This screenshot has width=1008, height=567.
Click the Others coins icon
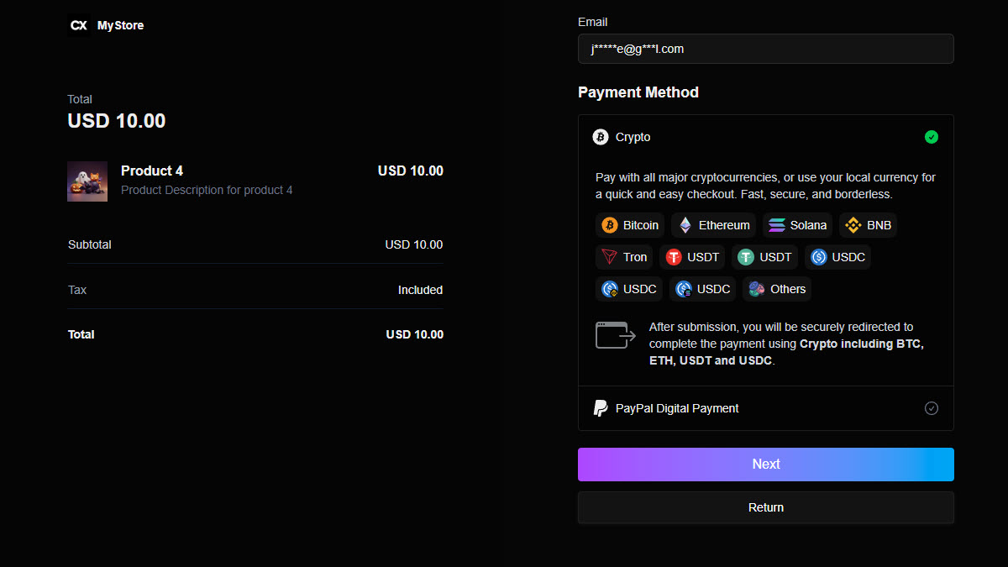point(757,289)
